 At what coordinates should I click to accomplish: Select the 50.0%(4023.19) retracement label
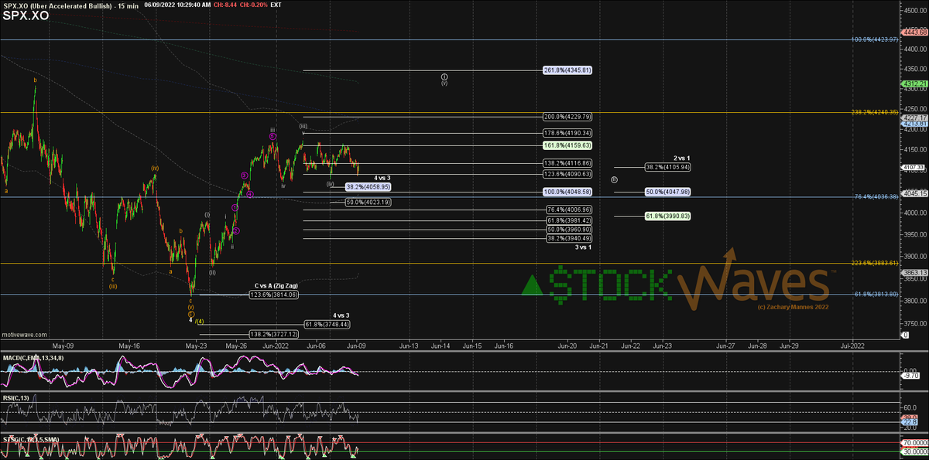click(367, 203)
